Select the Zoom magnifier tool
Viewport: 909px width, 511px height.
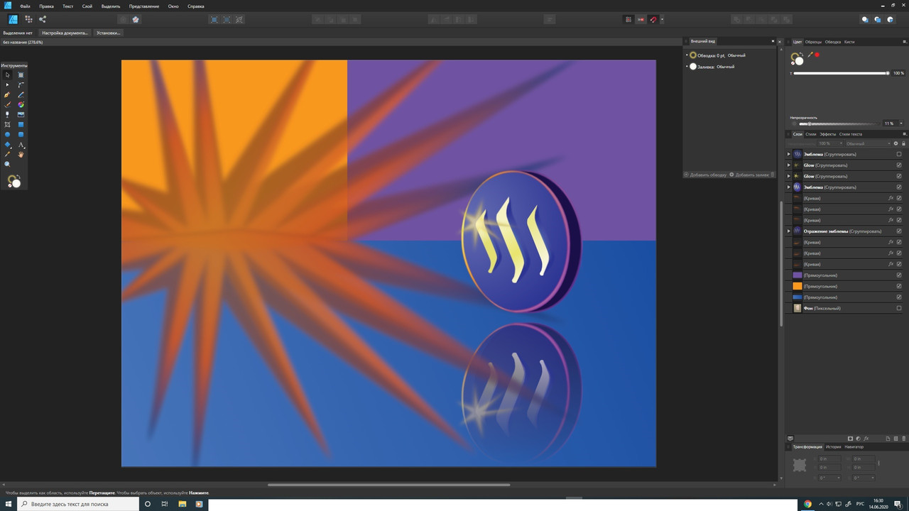tap(7, 164)
